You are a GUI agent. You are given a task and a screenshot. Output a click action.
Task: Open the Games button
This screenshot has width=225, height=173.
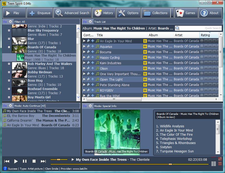pyautogui.click(x=186, y=13)
